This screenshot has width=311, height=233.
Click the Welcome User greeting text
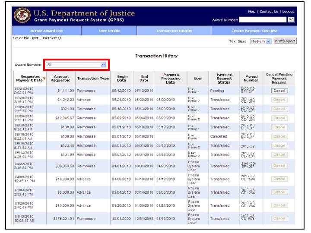[x=37, y=38]
